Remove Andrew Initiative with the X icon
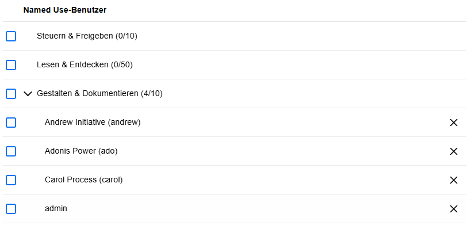 [453, 123]
